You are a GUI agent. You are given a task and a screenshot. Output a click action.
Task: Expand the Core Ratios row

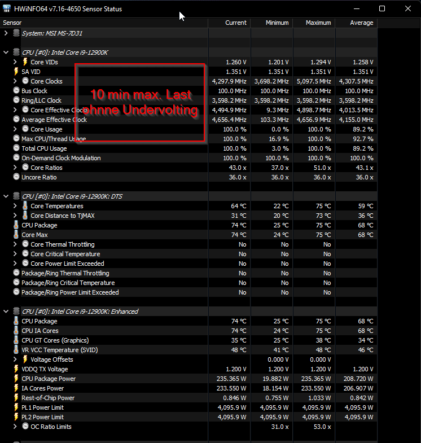15,168
